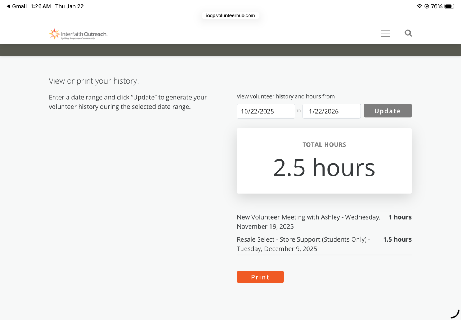Tap the iocp.volunteerhub.com address bar
This screenshot has width=461, height=320.
pyautogui.click(x=230, y=15)
